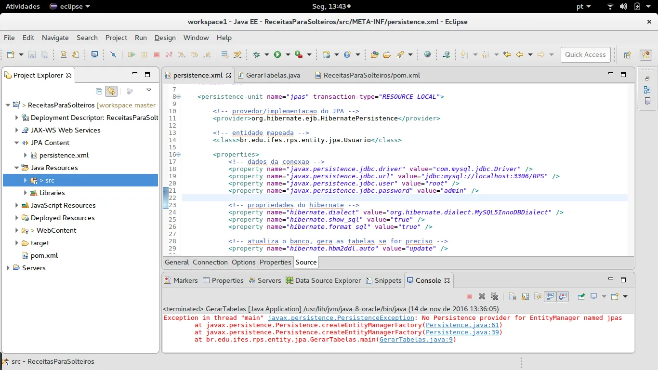Click the Open Perspective icon
658x370 pixels.
point(628,55)
